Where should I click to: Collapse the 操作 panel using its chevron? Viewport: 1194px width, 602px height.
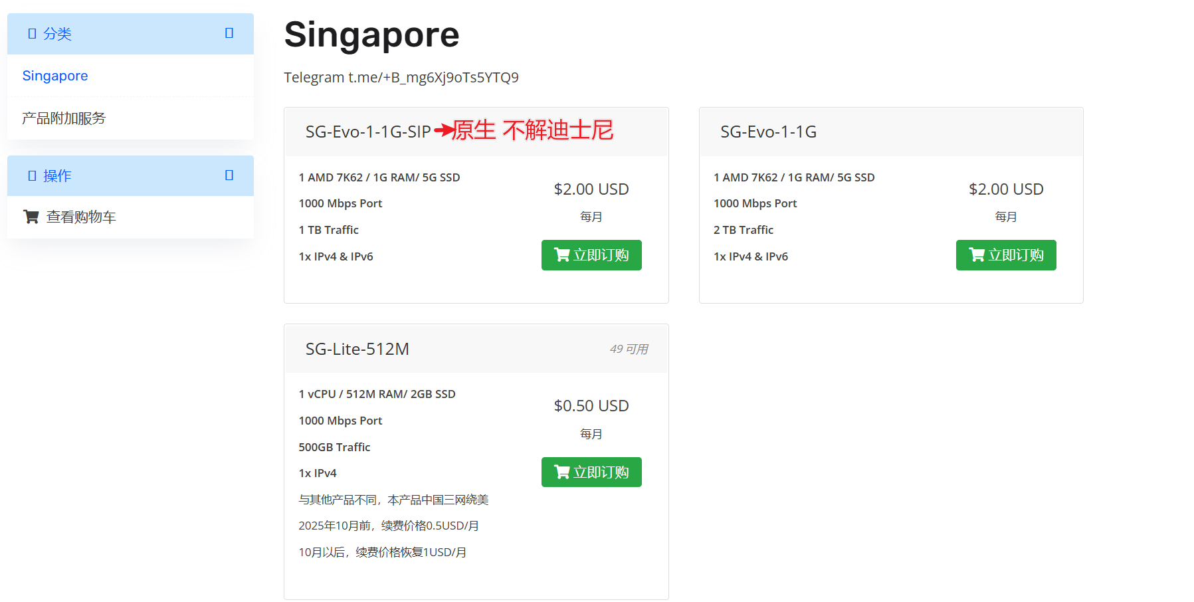[229, 175]
